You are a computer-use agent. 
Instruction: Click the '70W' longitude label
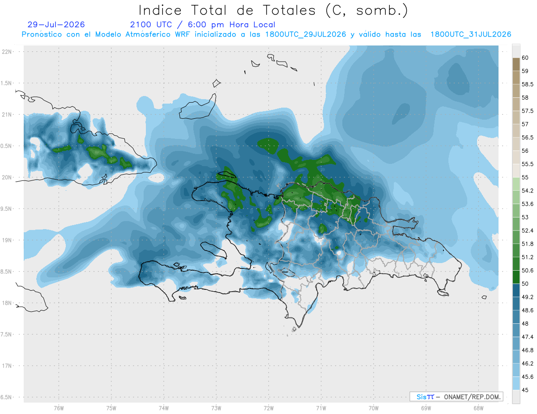click(373, 408)
